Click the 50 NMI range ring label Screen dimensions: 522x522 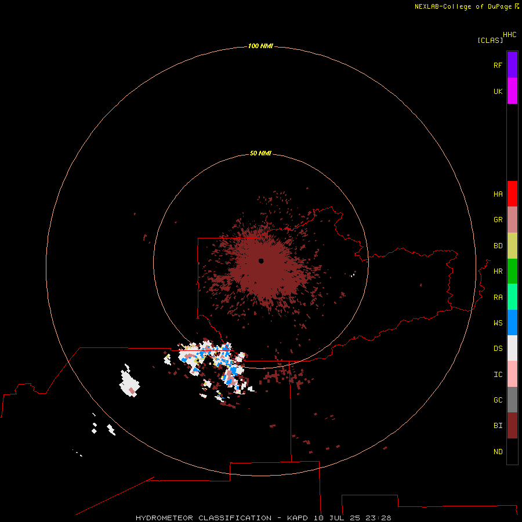(260, 153)
